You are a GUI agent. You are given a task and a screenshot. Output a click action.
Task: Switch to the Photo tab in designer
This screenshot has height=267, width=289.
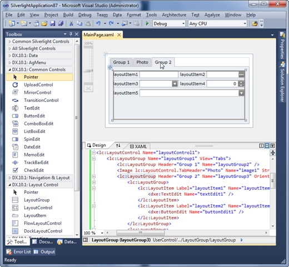click(142, 62)
